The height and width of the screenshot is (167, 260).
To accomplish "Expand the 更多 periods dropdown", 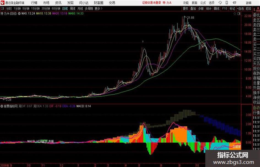I will [x=98, y=9].
